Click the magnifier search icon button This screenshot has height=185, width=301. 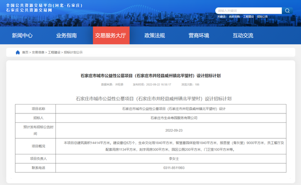[287, 10]
